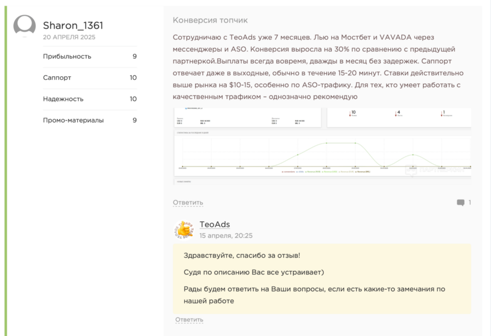This screenshot has width=491, height=336.
Task: Click the Промо-материалы rating row
Action: [x=90, y=120]
